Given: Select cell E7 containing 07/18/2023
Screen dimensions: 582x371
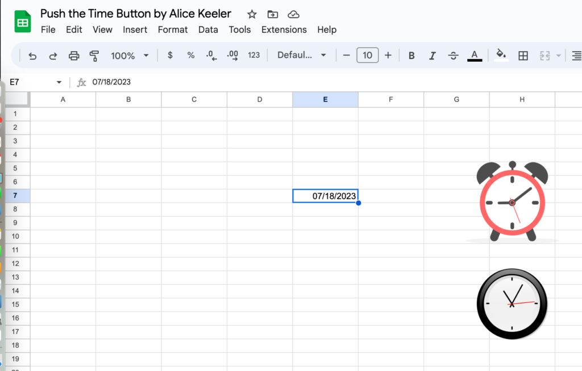Looking at the screenshot, I should click(x=325, y=196).
